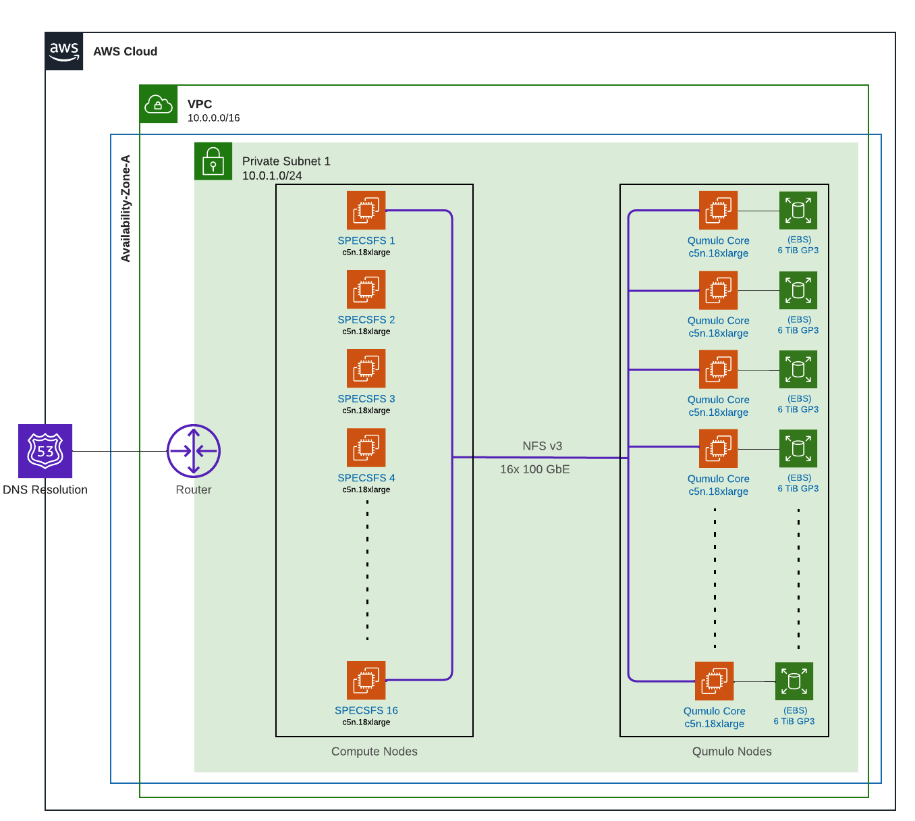Select the green VPC cloud icon
Viewport: 915px width, 821px height.
coord(159,104)
